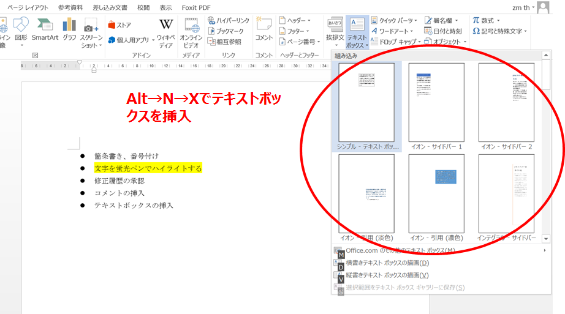Choose 縦書きテキスト ボックスの描画

(x=441, y=275)
